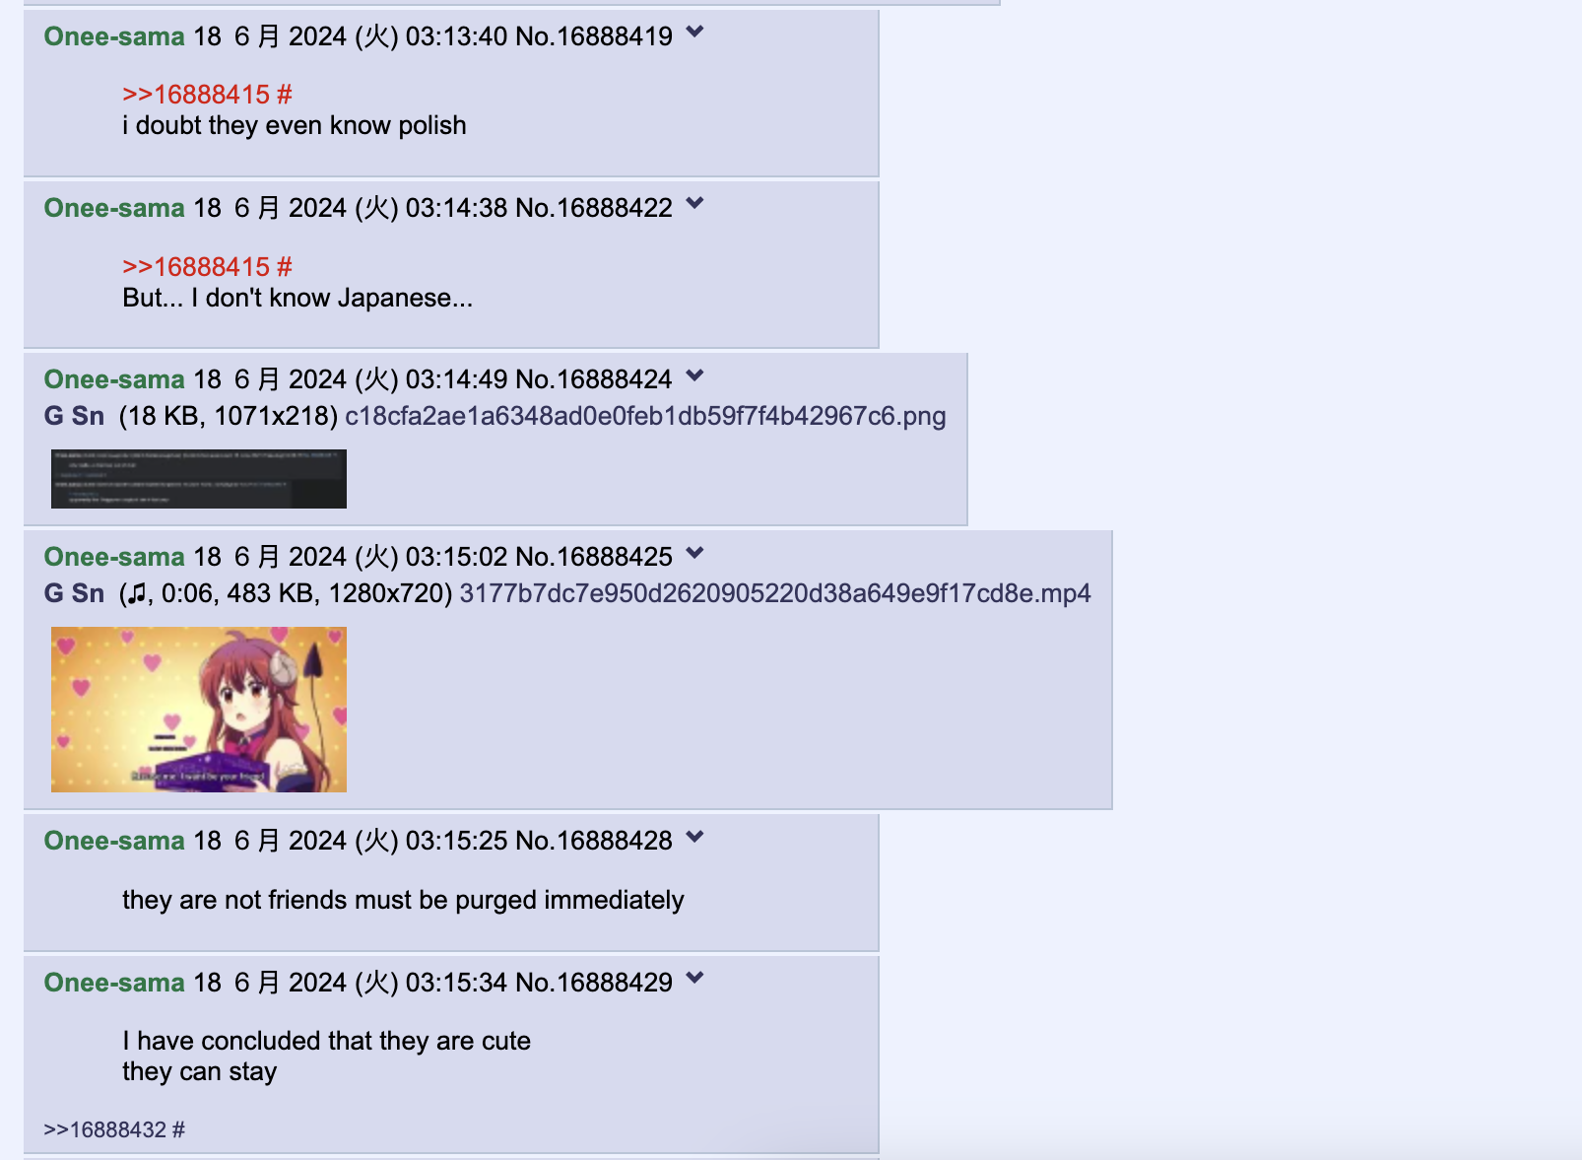This screenshot has width=1582, height=1160.
Task: Click post number No.16888419
Action: click(x=594, y=36)
